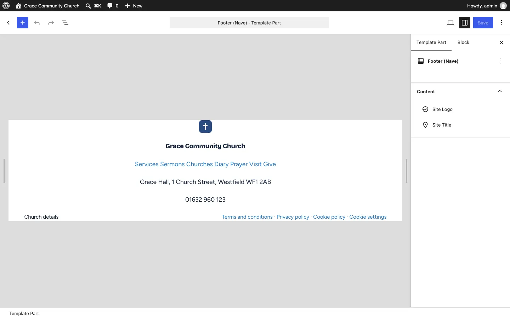Open the editor Options three-dot menu
This screenshot has width=510, height=319.
[501, 23]
